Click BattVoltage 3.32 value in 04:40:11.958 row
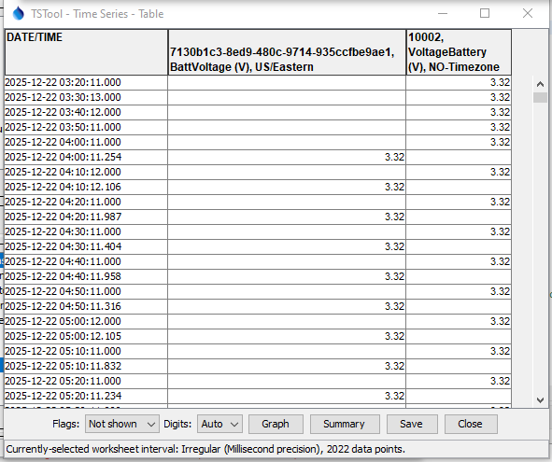This screenshot has height=462, width=552. [287, 277]
